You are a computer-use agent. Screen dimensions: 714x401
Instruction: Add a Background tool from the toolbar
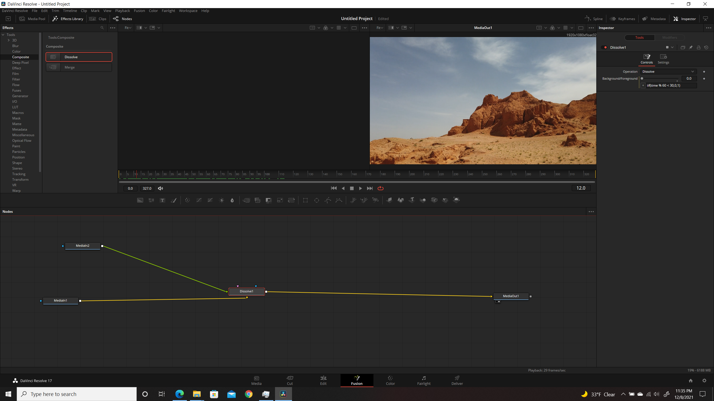140,200
